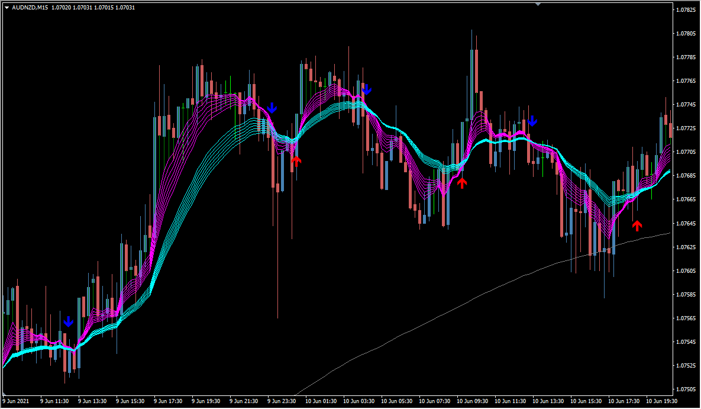Click the 1.07745 price axis label

point(686,105)
